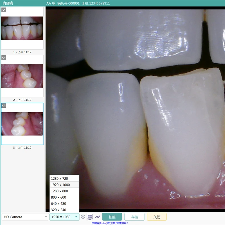Uncheck the checkbox on image 3
This screenshot has height=225, width=225.
4,105
